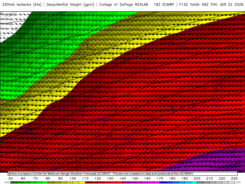
Task: Click the 140 label on the color scale
Action: [123, 178]
